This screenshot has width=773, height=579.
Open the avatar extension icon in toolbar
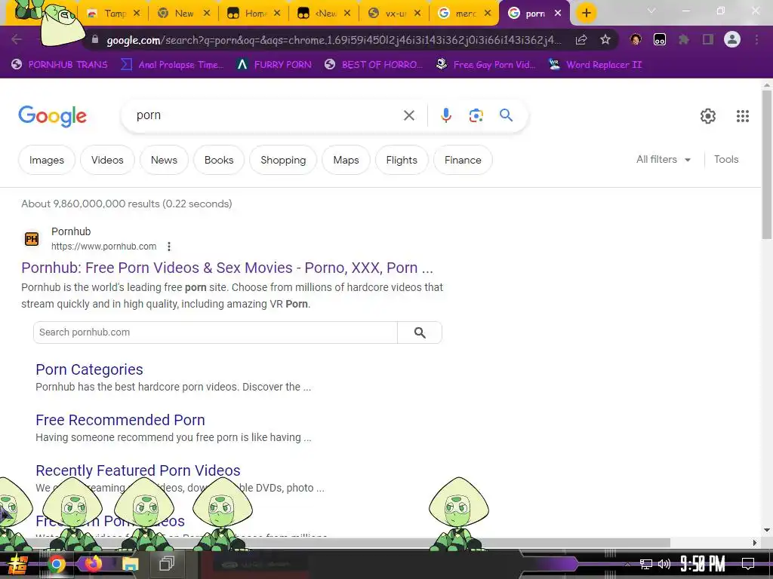pyautogui.click(x=636, y=40)
